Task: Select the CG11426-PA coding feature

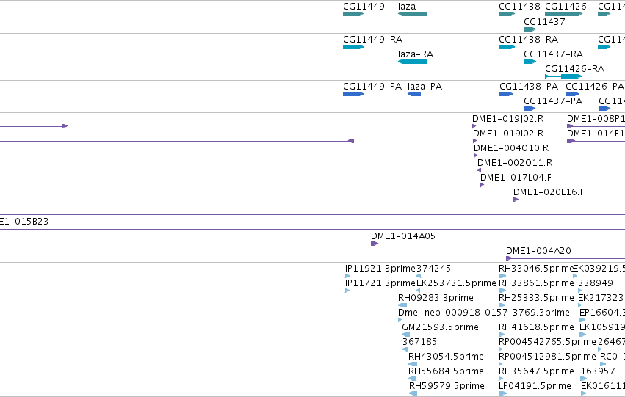Action: point(572,94)
